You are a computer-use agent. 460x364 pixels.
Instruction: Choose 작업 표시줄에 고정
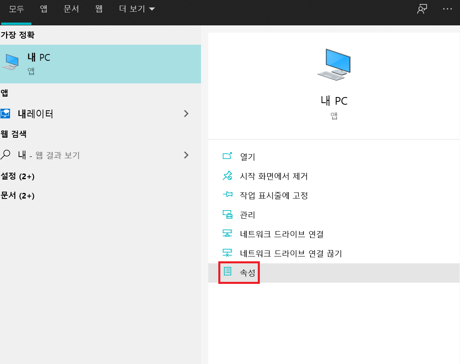pos(334,195)
